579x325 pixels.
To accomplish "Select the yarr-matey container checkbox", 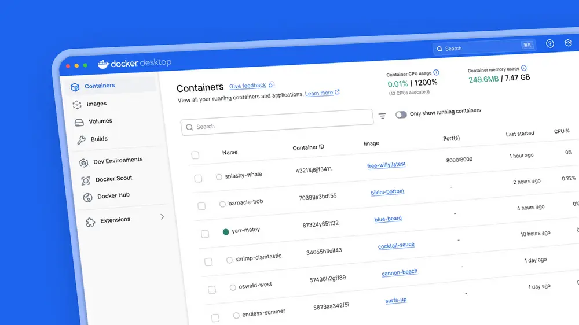I will [x=205, y=234].
